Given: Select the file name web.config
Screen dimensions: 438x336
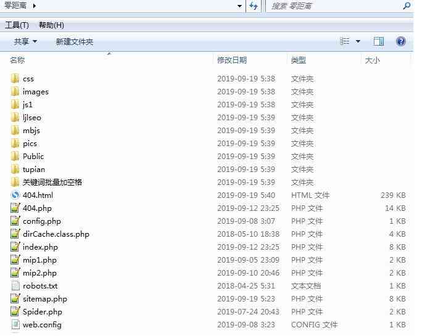Looking at the screenshot, I should [42, 324].
